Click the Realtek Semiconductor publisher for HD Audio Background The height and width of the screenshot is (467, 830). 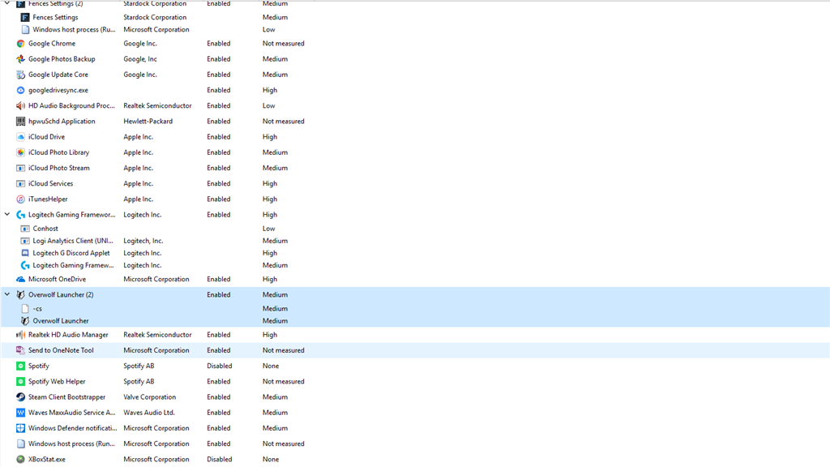tap(157, 106)
